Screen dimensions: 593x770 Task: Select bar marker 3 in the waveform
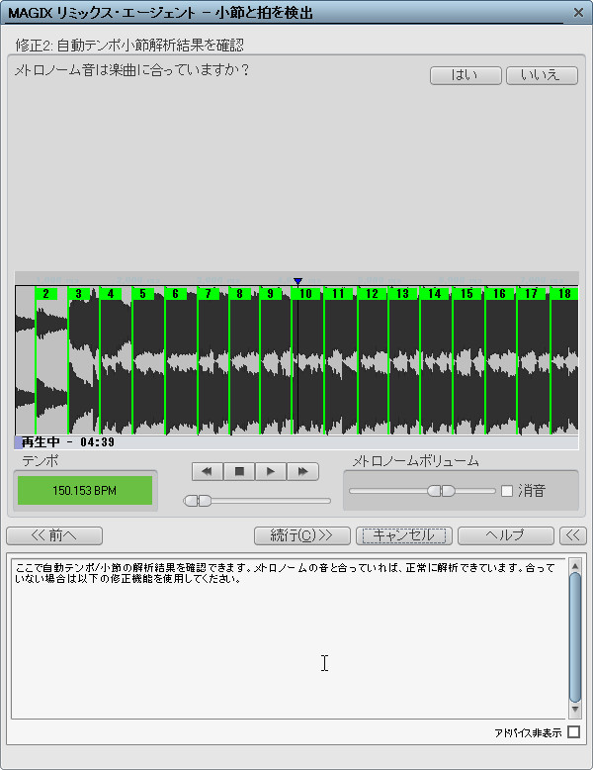pyautogui.click(x=78, y=294)
